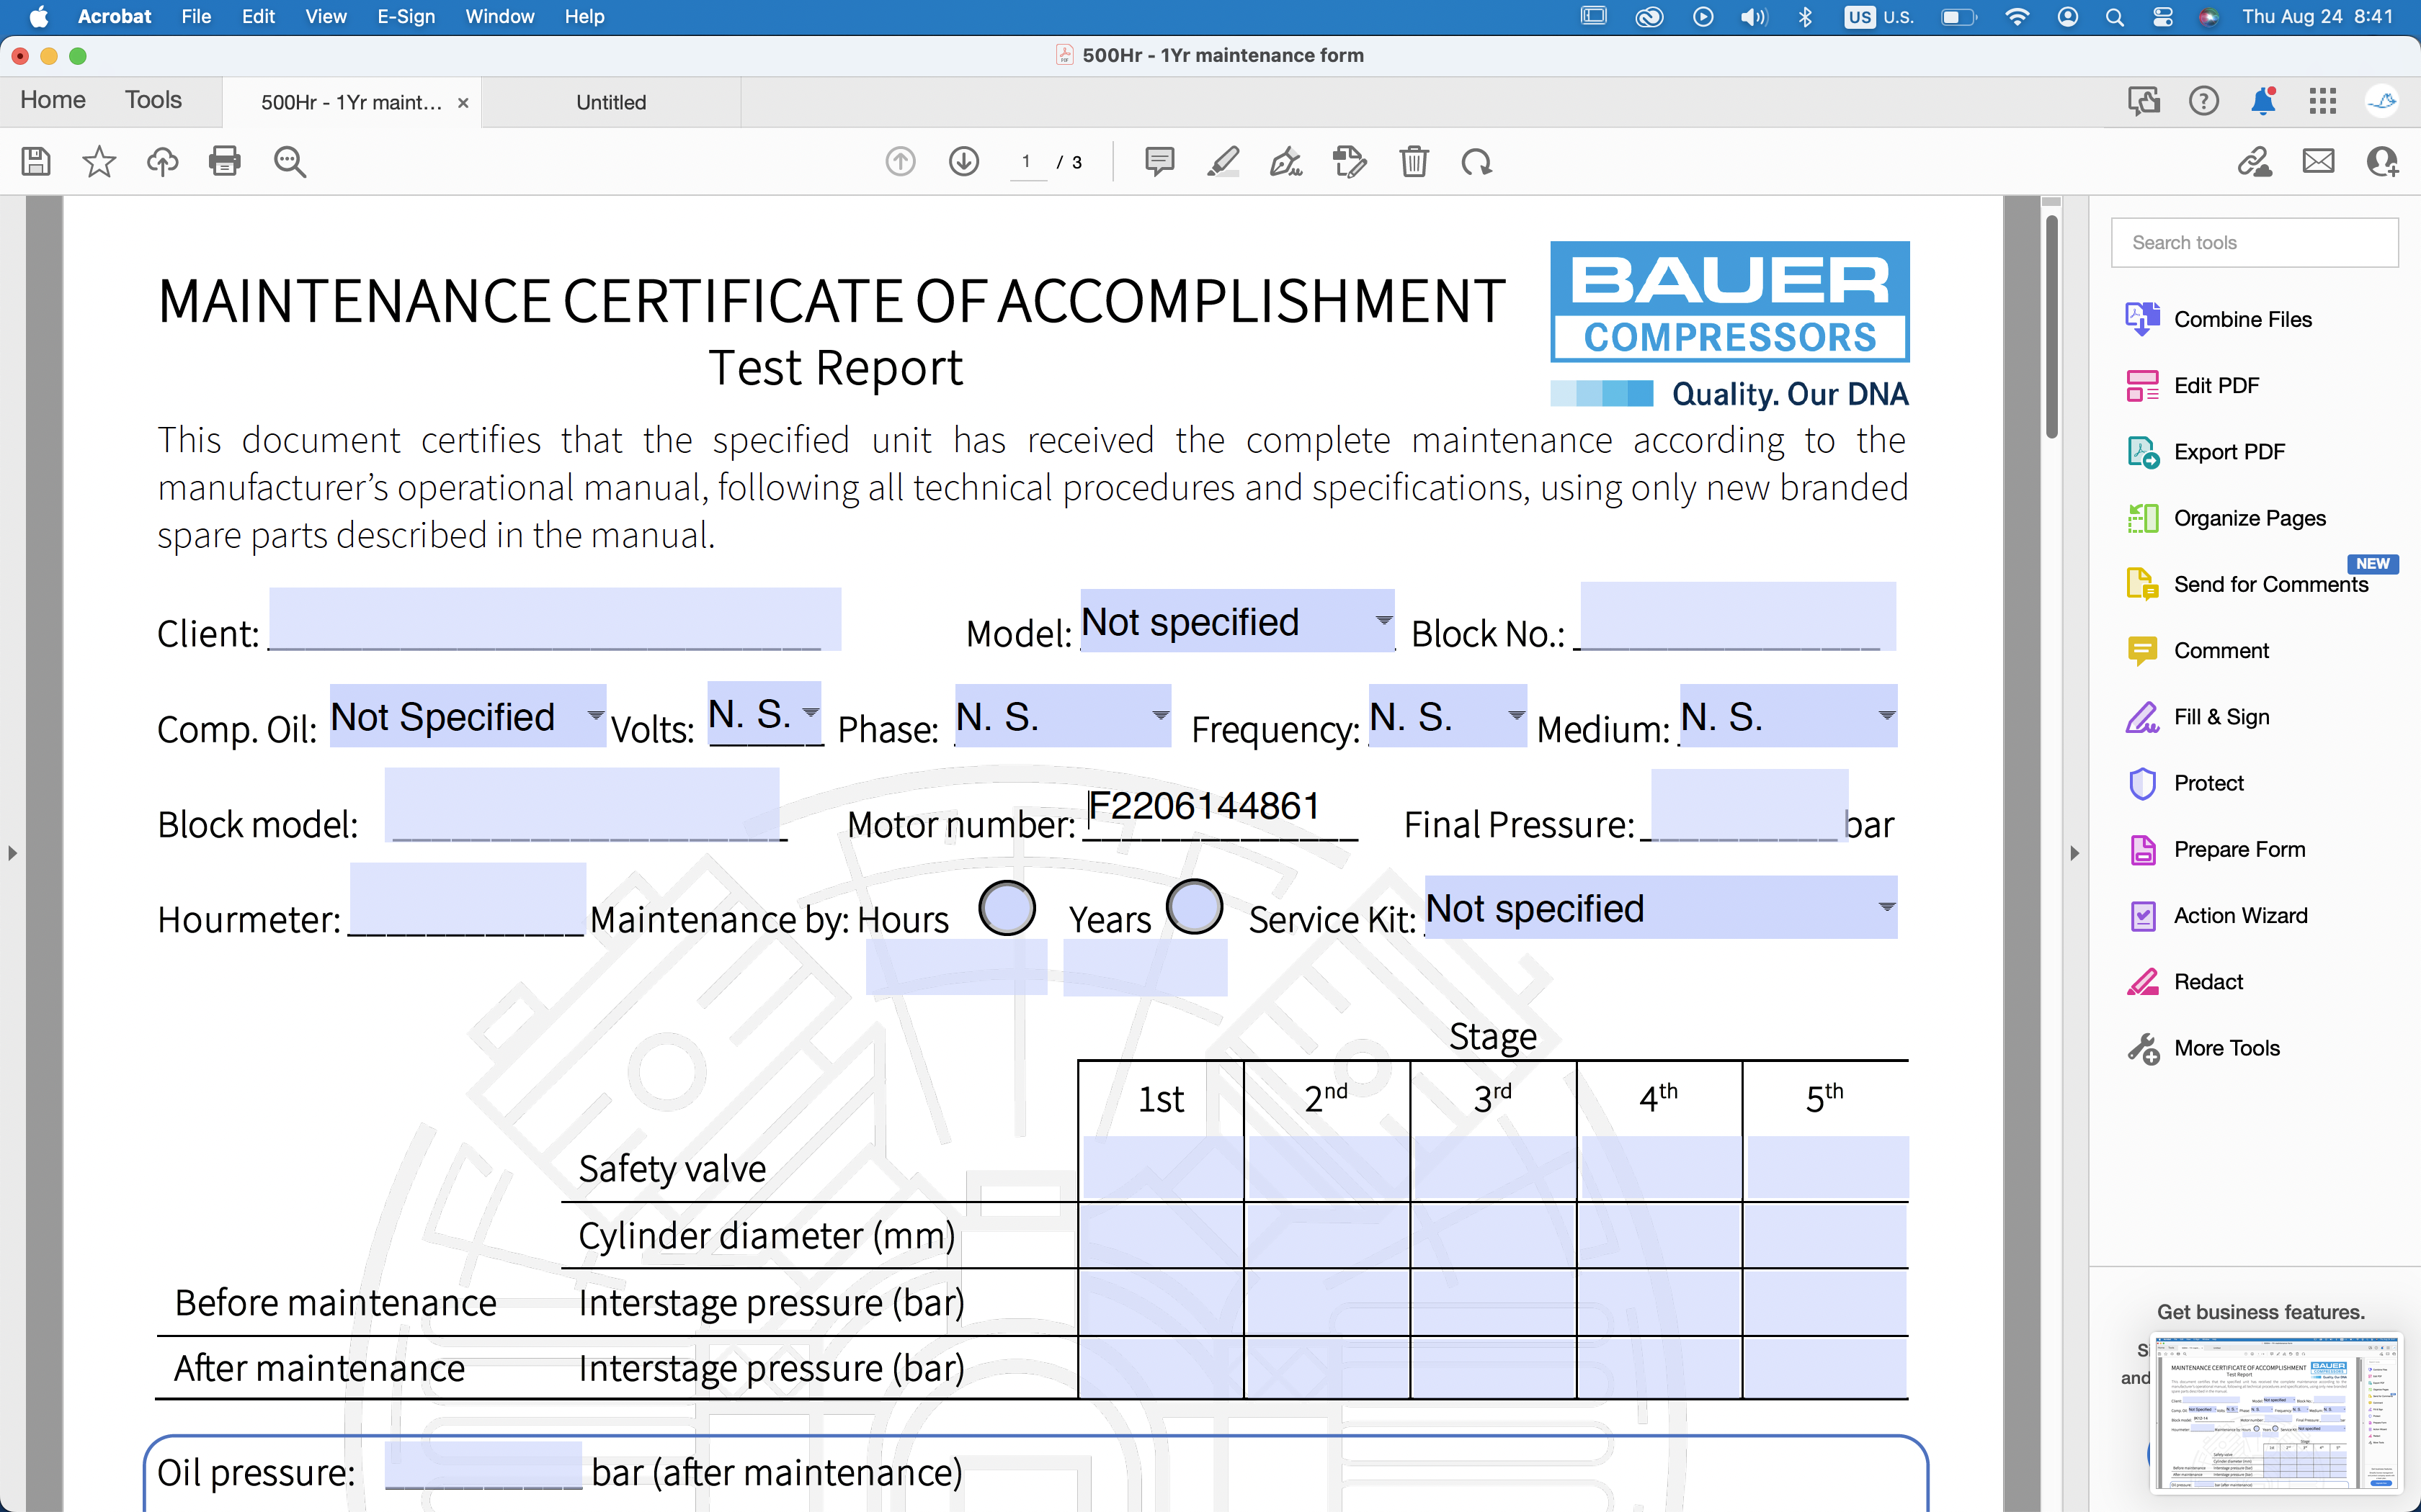Viewport: 2421px width, 1512px height.
Task: Open the Tools view
Action: point(153,100)
